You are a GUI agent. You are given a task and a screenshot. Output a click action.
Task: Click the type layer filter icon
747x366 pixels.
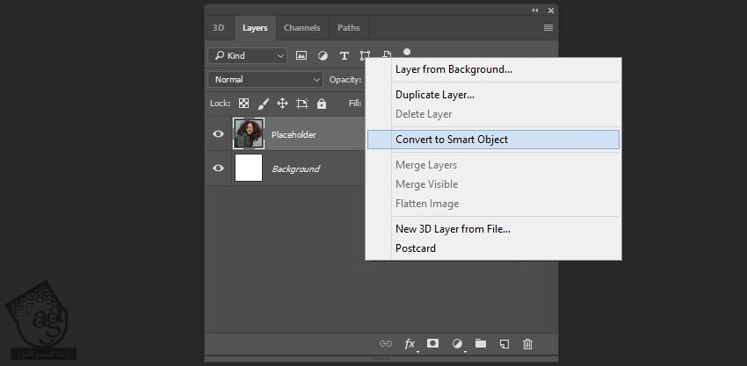pos(344,55)
